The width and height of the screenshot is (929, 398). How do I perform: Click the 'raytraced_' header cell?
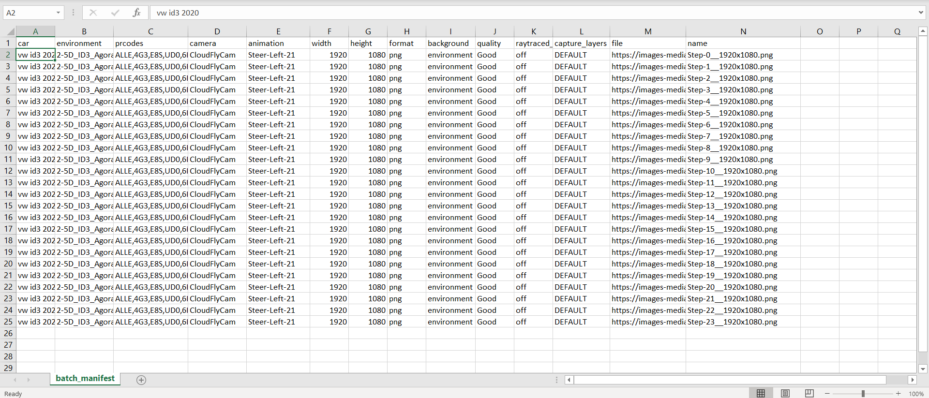(533, 43)
